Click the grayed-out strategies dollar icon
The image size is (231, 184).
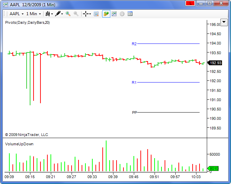point(122,14)
